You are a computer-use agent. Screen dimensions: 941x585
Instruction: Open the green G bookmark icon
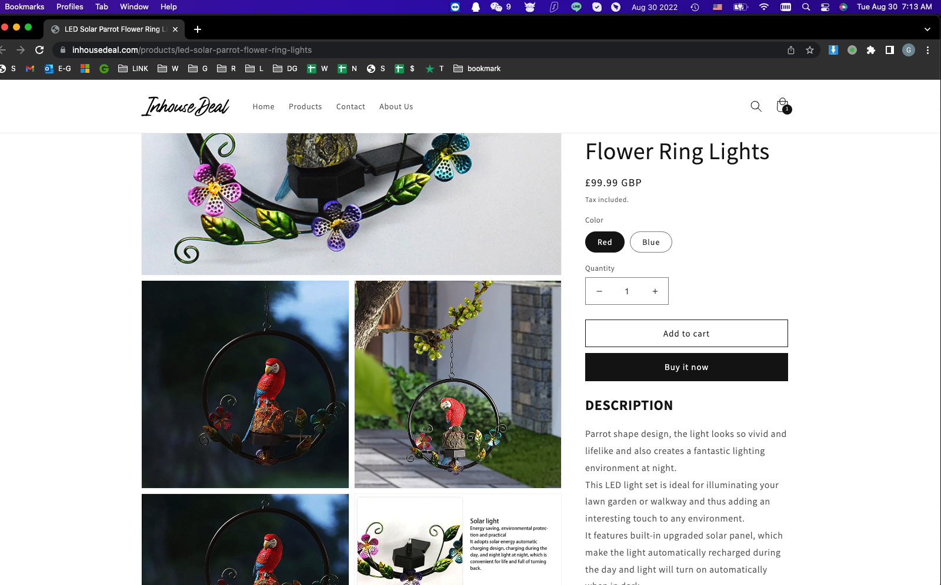pyautogui.click(x=104, y=69)
